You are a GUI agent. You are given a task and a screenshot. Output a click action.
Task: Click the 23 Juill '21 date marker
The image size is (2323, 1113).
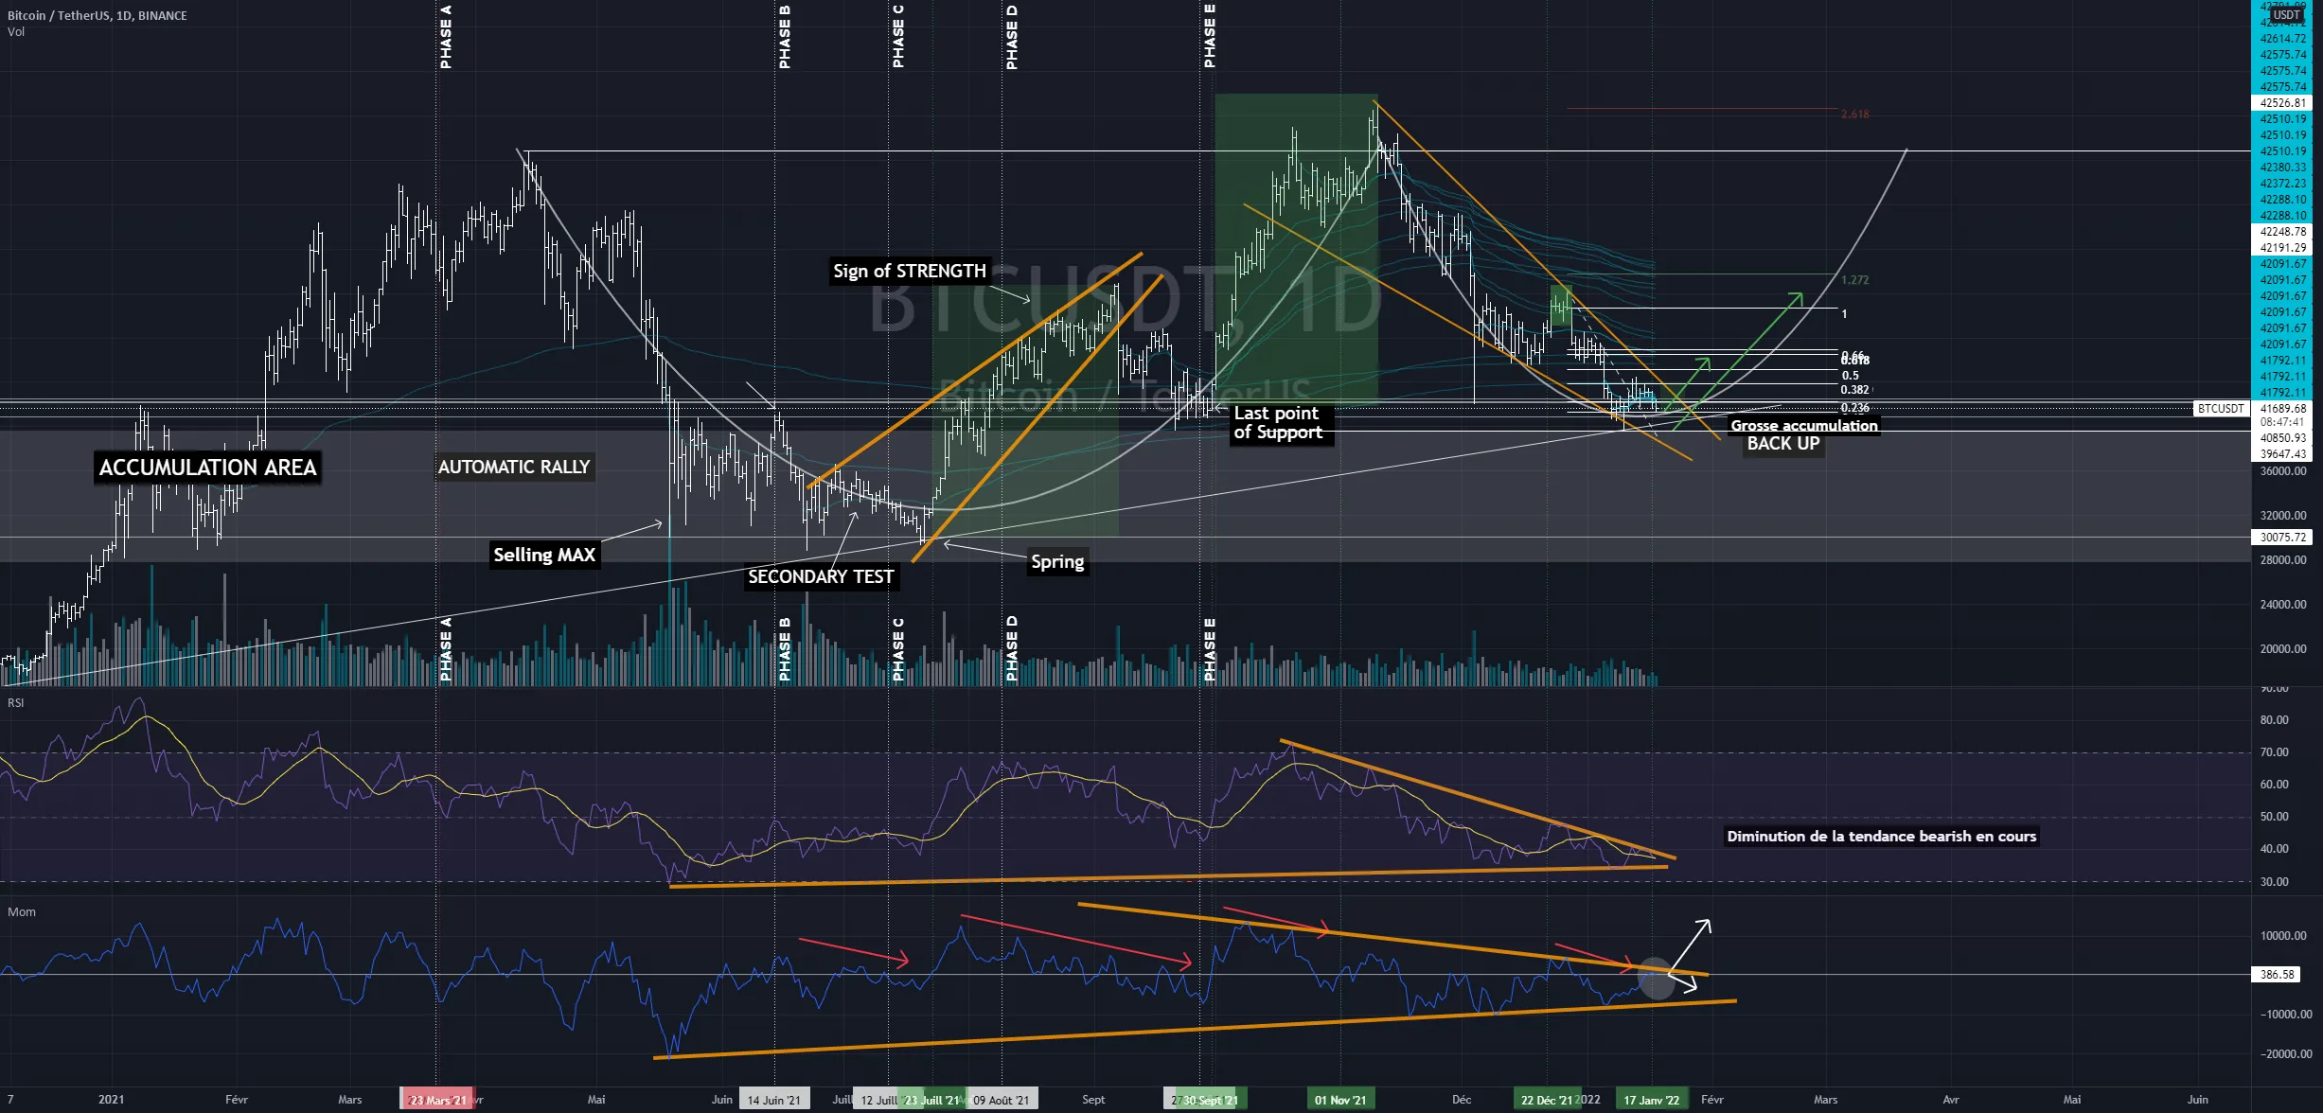pos(931,1100)
